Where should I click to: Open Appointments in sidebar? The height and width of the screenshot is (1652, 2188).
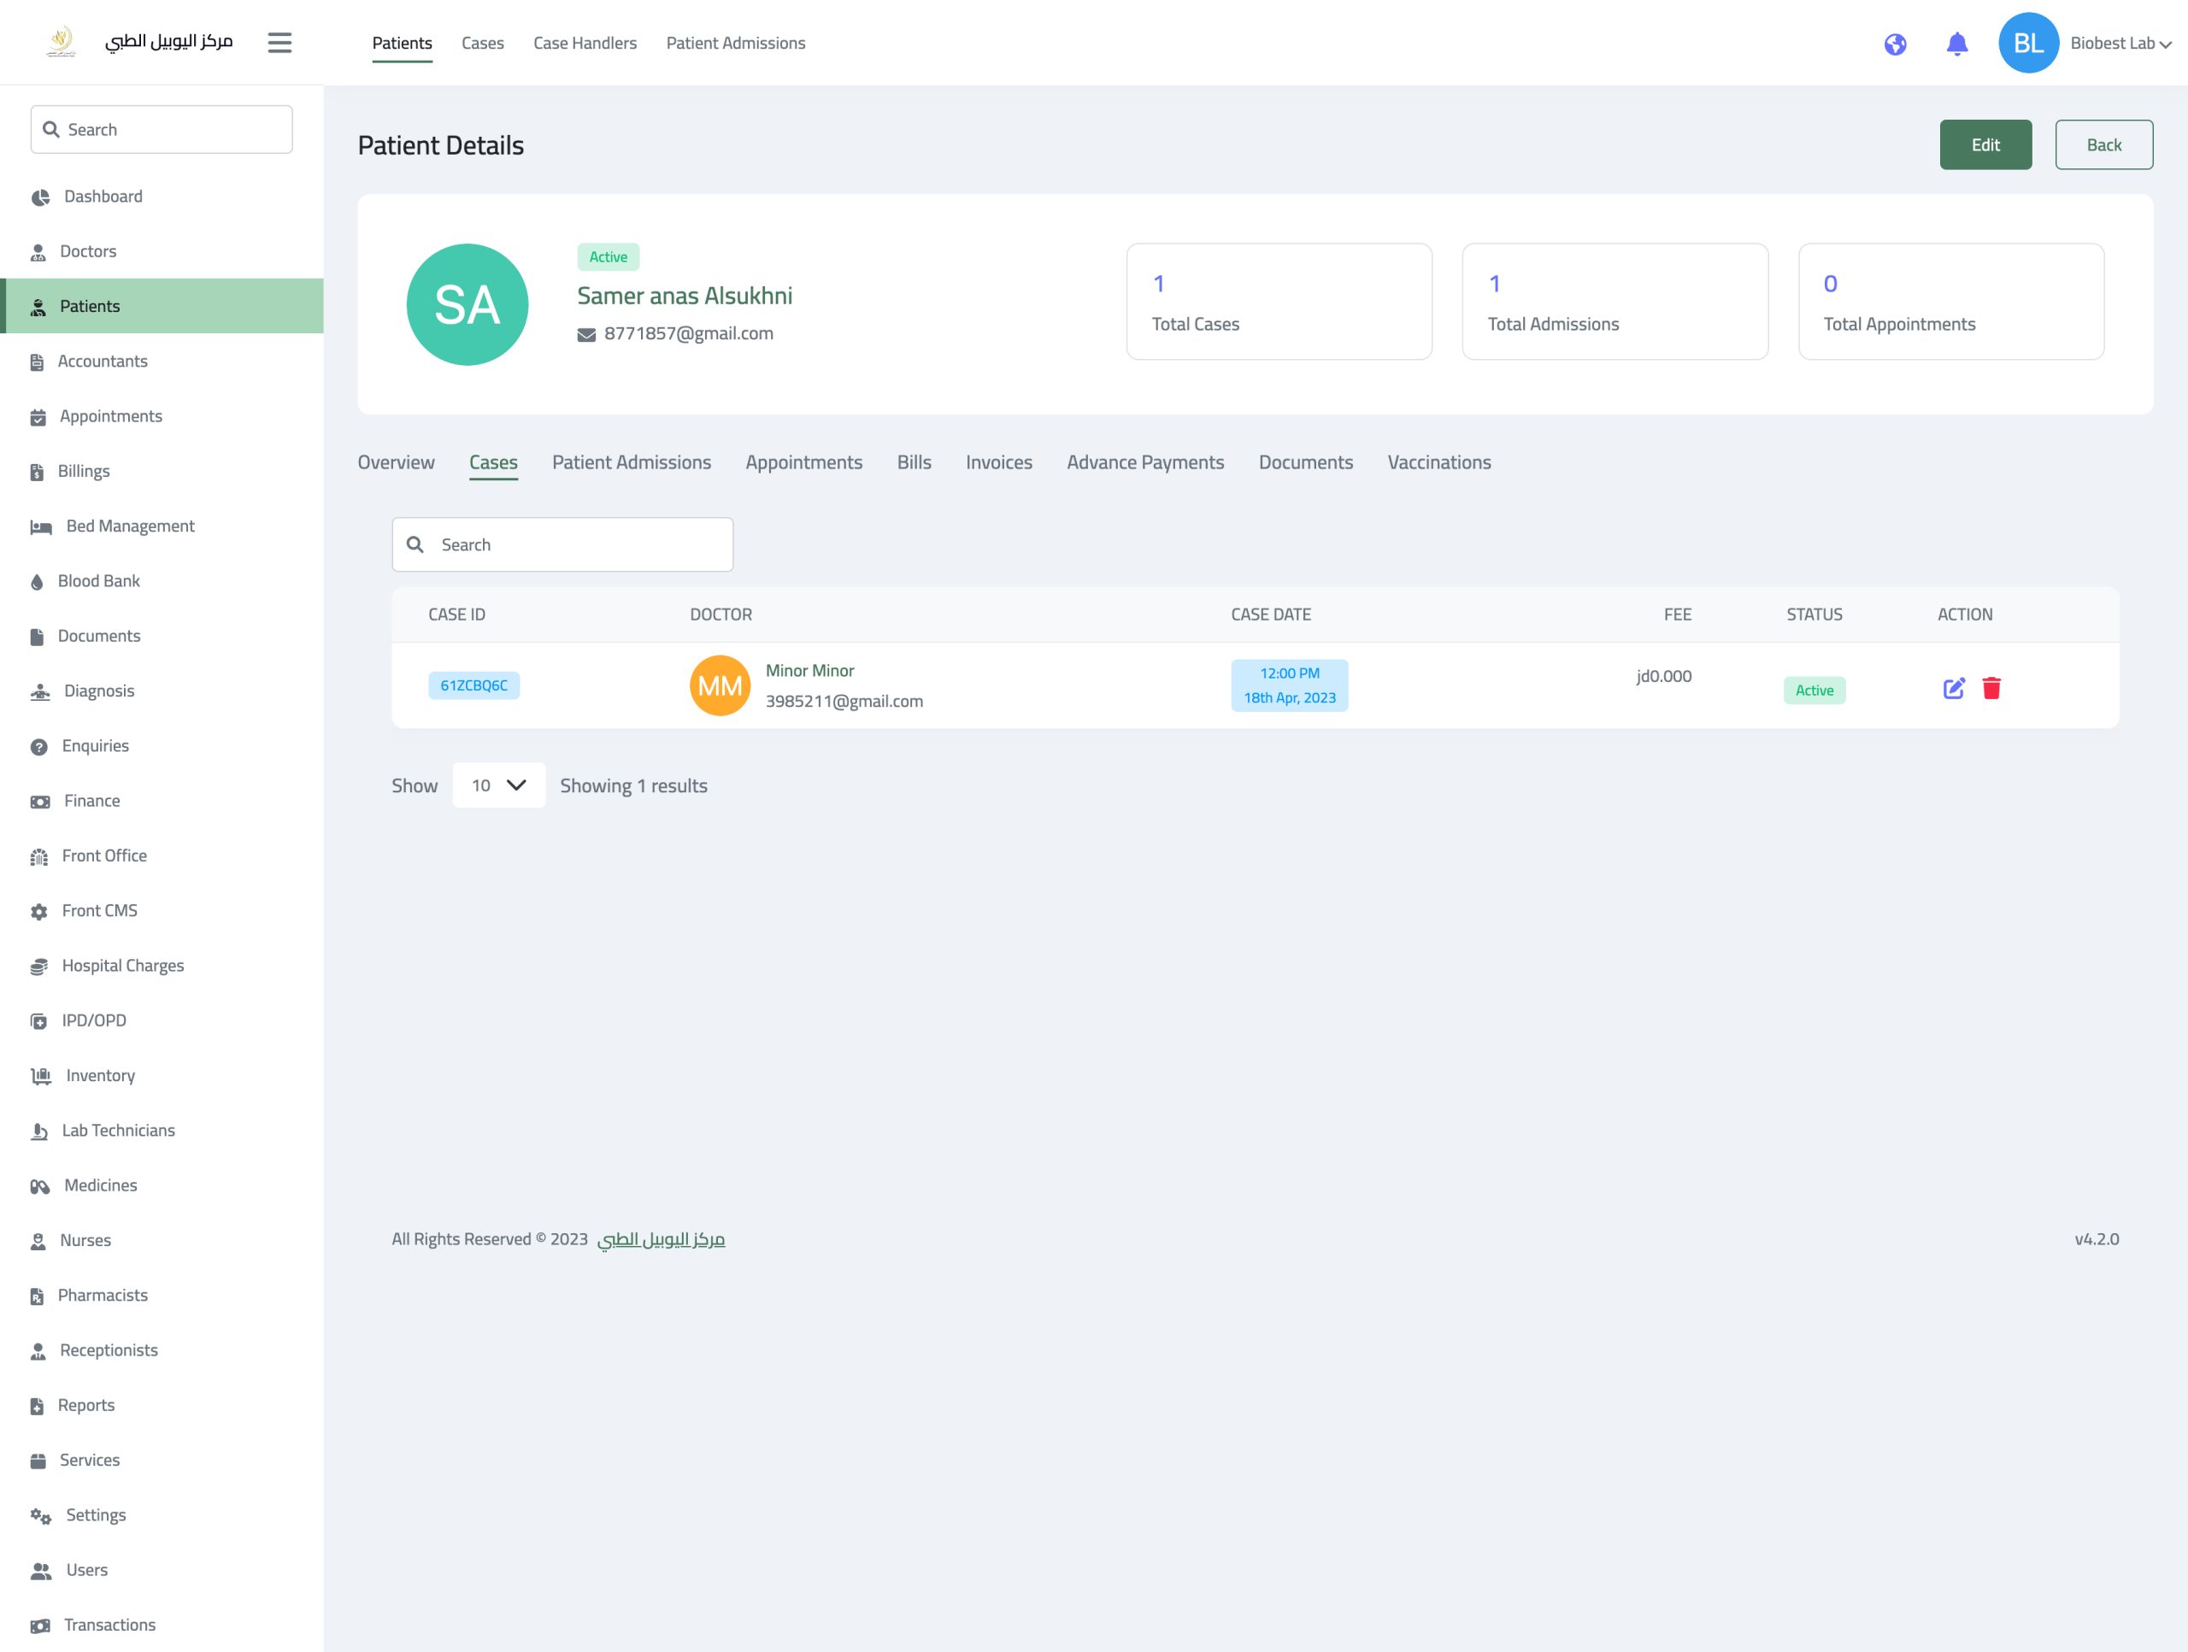tap(162, 415)
